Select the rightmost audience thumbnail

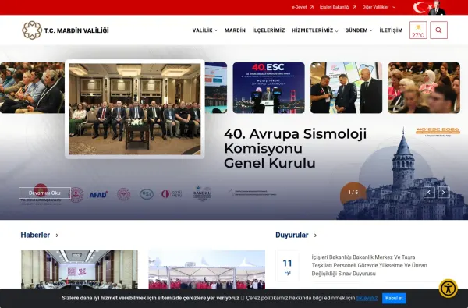pyautogui.click(x=424, y=88)
